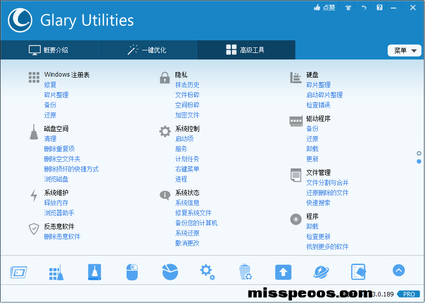Click the 文件管理 document icon
This screenshot has width=425, height=303.
click(x=296, y=175)
